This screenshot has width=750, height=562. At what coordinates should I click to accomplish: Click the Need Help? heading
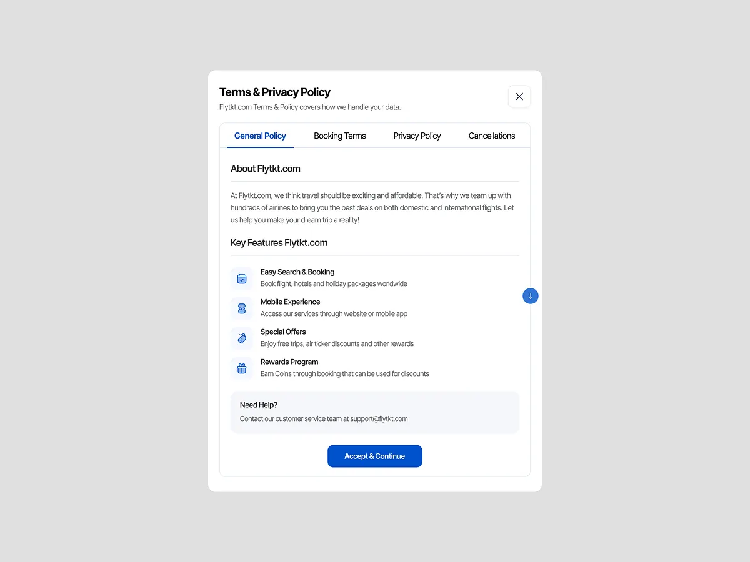click(259, 405)
